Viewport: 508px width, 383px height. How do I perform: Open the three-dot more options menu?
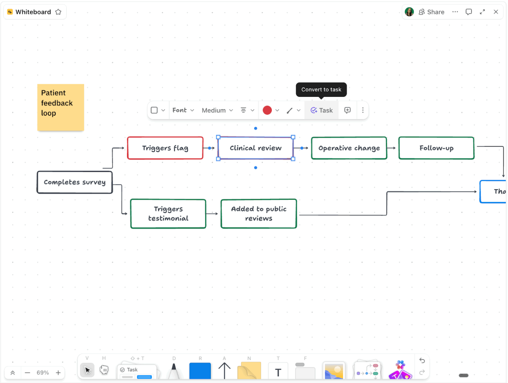455,12
